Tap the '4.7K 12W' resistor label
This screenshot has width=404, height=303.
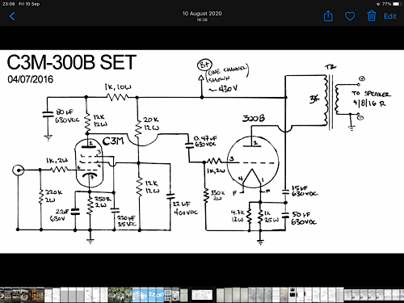click(x=238, y=216)
